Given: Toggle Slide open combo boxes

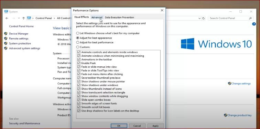Looking at the screenshot, I should click(79, 100).
